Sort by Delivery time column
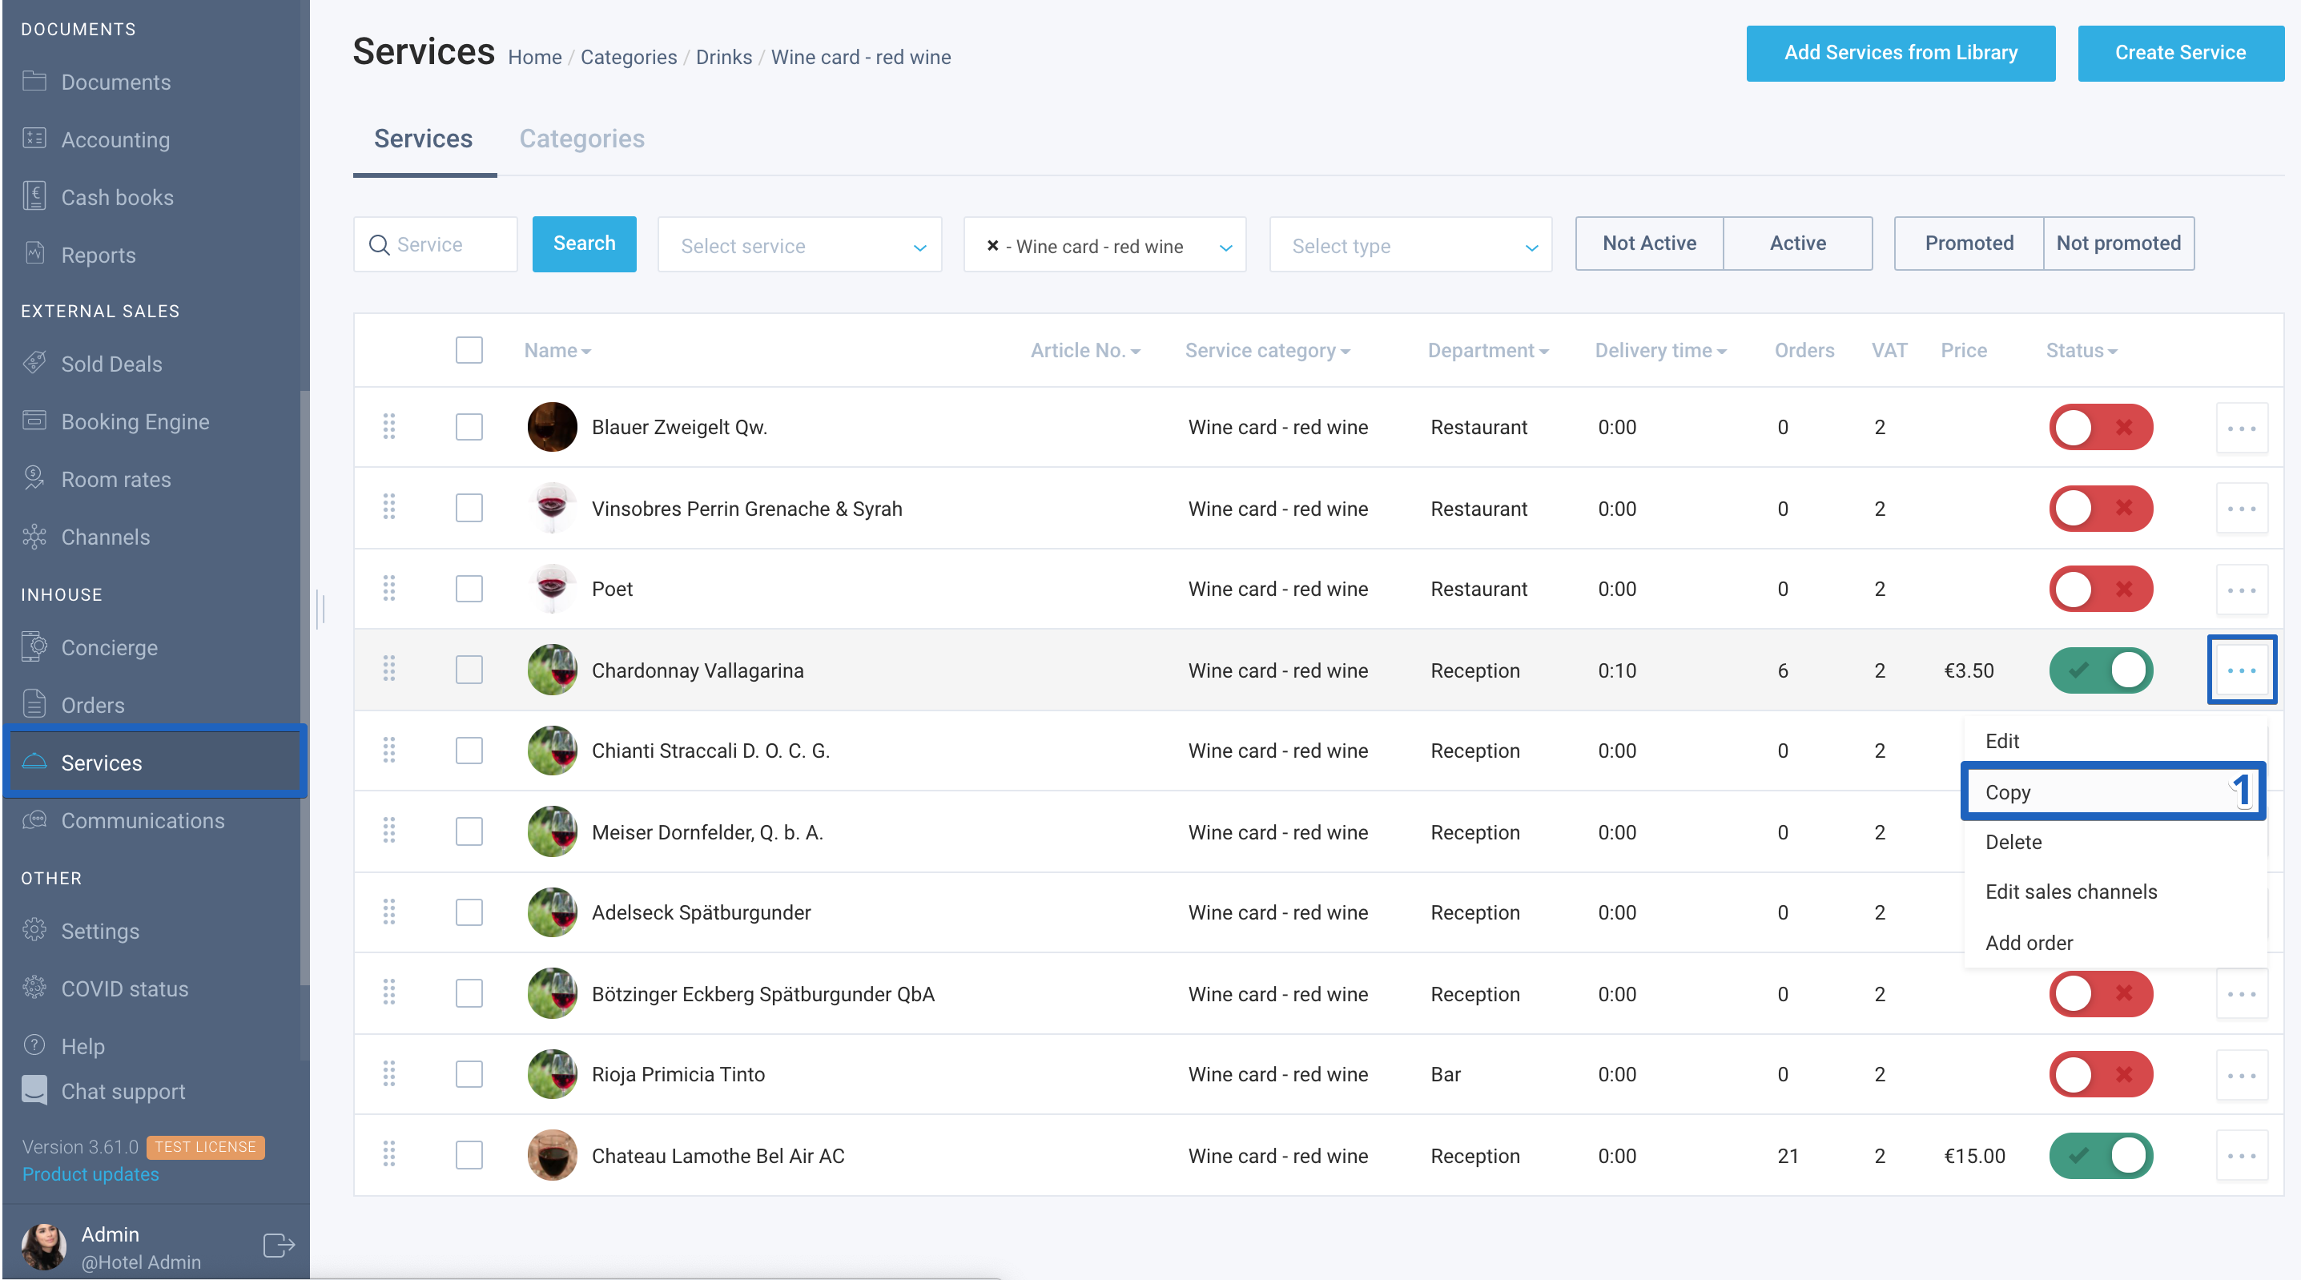This screenshot has width=2301, height=1280. 1660,350
